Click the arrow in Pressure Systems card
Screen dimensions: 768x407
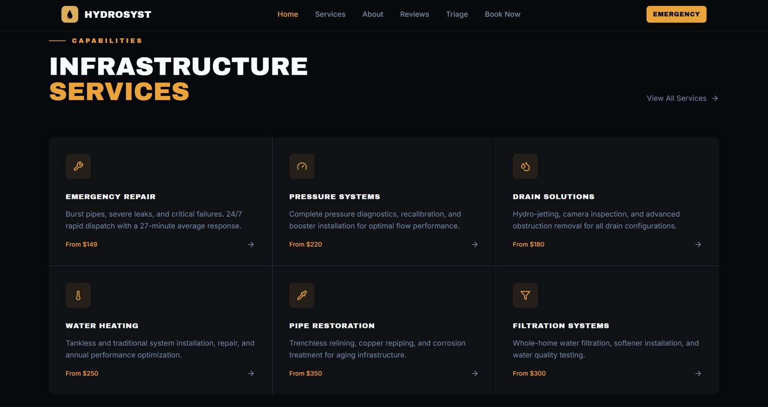pyautogui.click(x=475, y=244)
